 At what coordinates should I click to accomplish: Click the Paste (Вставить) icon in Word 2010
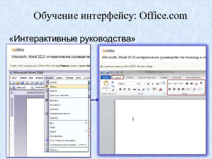[106, 83]
